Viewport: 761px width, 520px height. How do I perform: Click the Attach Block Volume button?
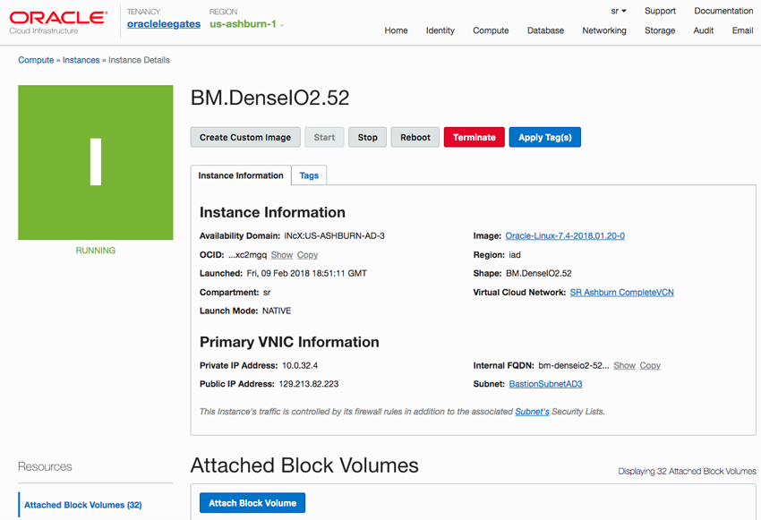tap(252, 503)
